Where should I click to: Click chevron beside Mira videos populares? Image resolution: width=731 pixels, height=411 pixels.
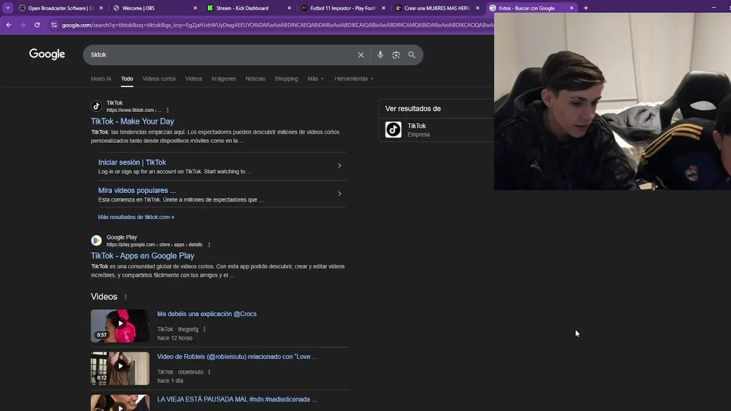pyautogui.click(x=339, y=194)
